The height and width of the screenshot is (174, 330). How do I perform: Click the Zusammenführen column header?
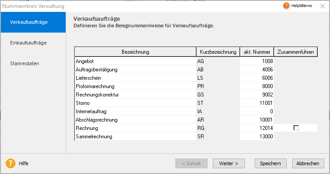pos(296,52)
